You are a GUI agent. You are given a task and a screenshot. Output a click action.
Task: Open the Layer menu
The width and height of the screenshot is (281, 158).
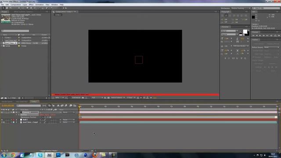click(25, 5)
